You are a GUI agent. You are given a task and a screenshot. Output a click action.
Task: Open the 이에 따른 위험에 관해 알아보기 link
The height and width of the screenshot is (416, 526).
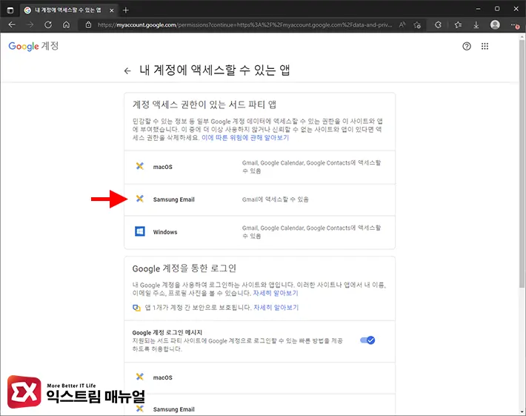pyautogui.click(x=245, y=138)
